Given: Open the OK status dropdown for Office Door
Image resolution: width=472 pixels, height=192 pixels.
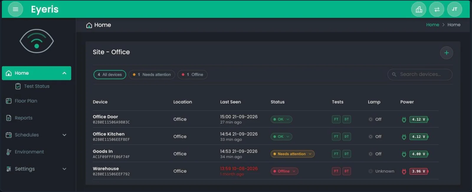Looking at the screenshot, I should pyautogui.click(x=281, y=119).
